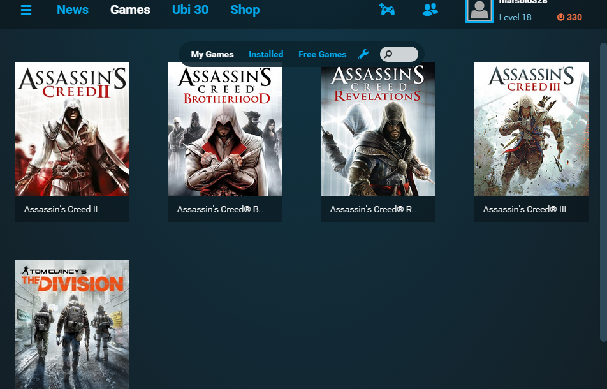Open the hamburger menu icon

coord(26,10)
